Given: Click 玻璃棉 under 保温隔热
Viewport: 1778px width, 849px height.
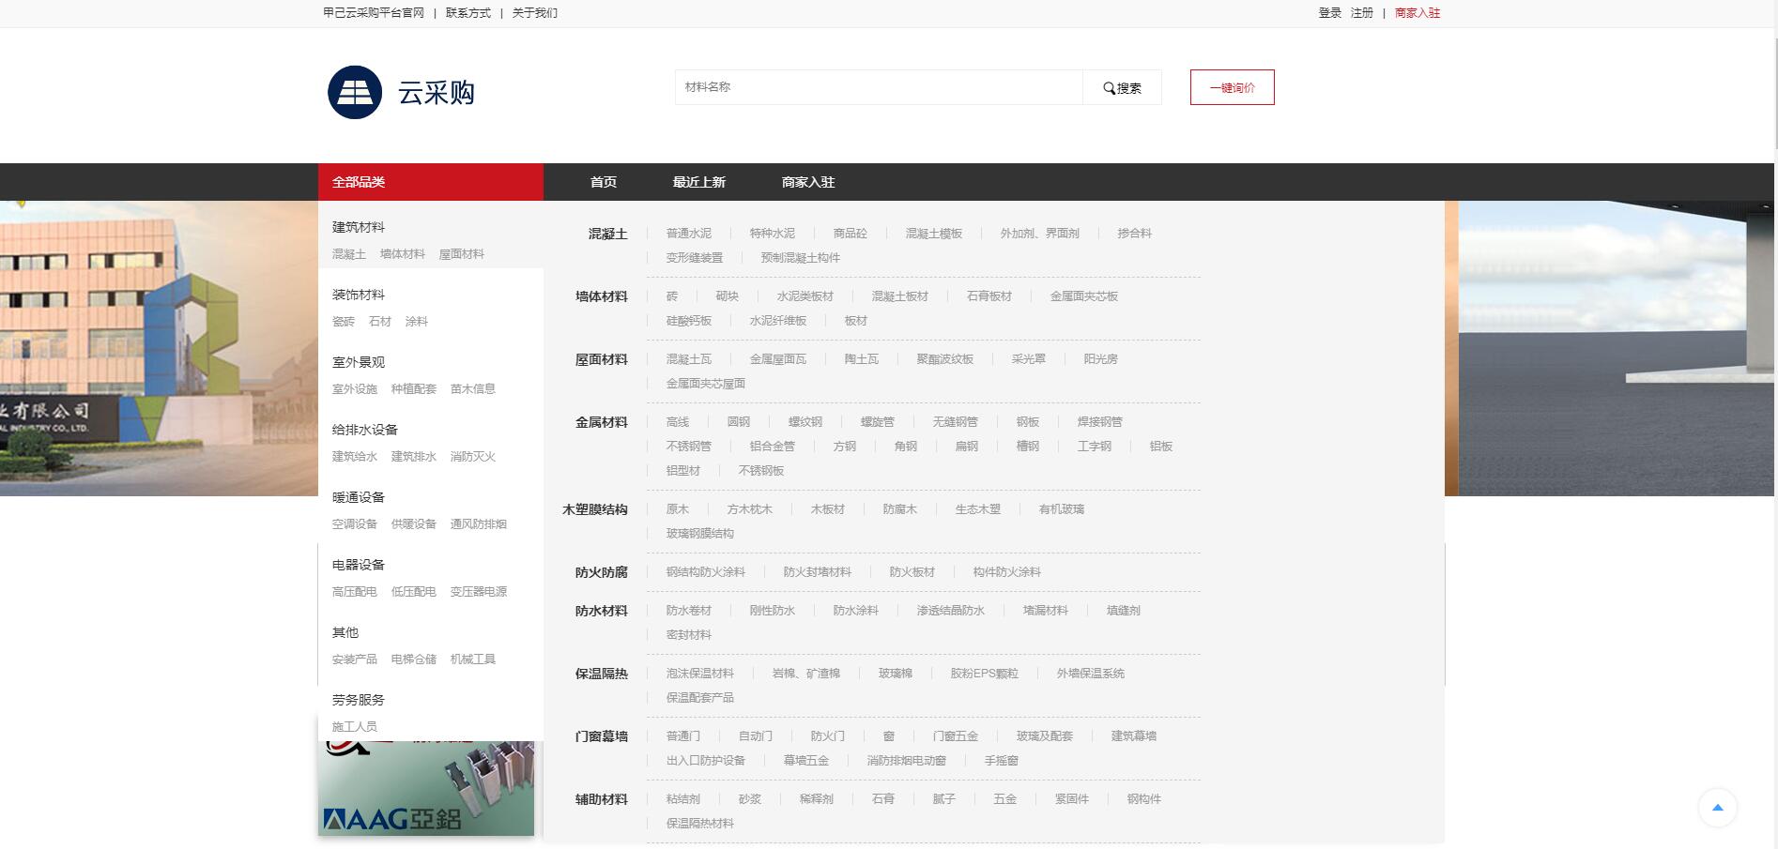Looking at the screenshot, I should [x=895, y=674].
